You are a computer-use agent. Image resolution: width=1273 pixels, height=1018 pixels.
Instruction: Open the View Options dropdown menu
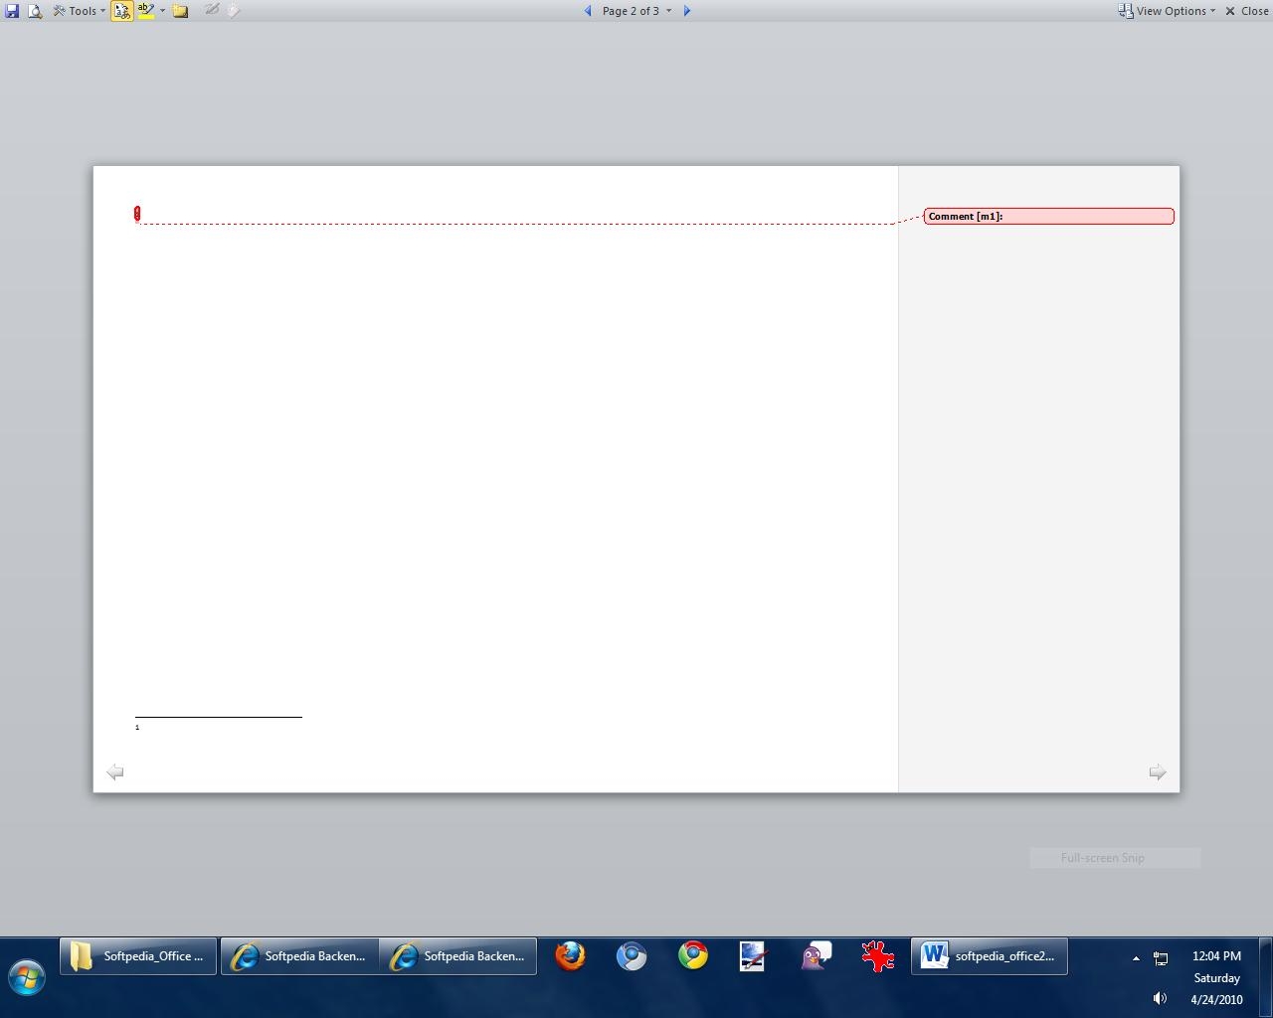coord(1167,11)
